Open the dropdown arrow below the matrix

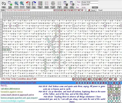coord(120,79)
